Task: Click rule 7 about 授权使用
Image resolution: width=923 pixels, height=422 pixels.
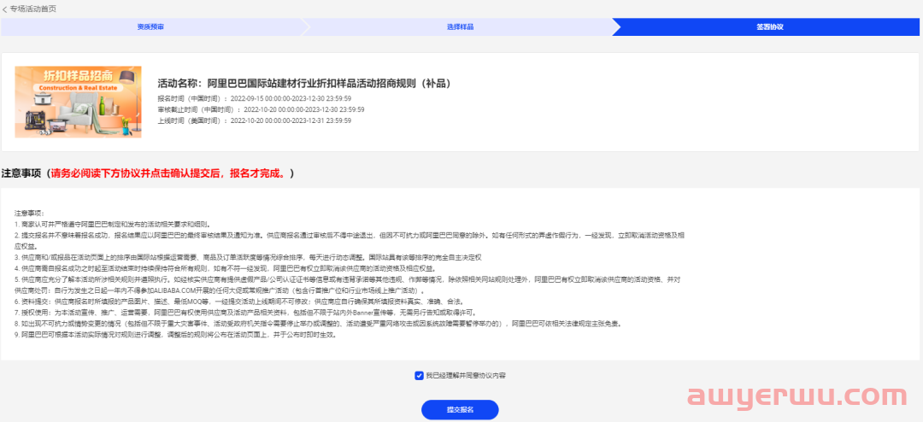Action: tap(244, 313)
